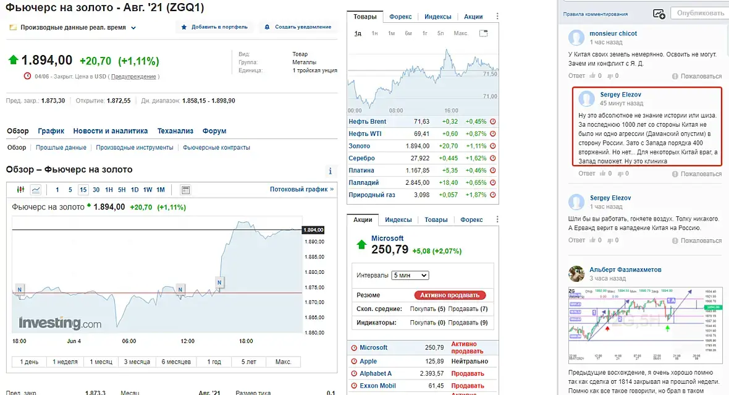
Task: Click Активно продавать summary badge
Action: click(450, 295)
